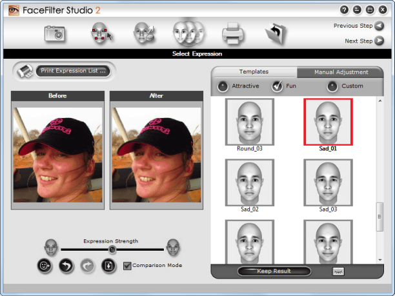The width and height of the screenshot is (395, 296).
Task: Click the smiley face reset icon
Action: click(45, 265)
